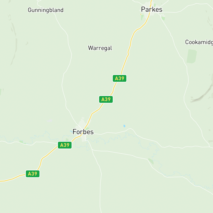Click the Warregal locality label
Viewport: 213px width, 213px height.
tap(100, 48)
